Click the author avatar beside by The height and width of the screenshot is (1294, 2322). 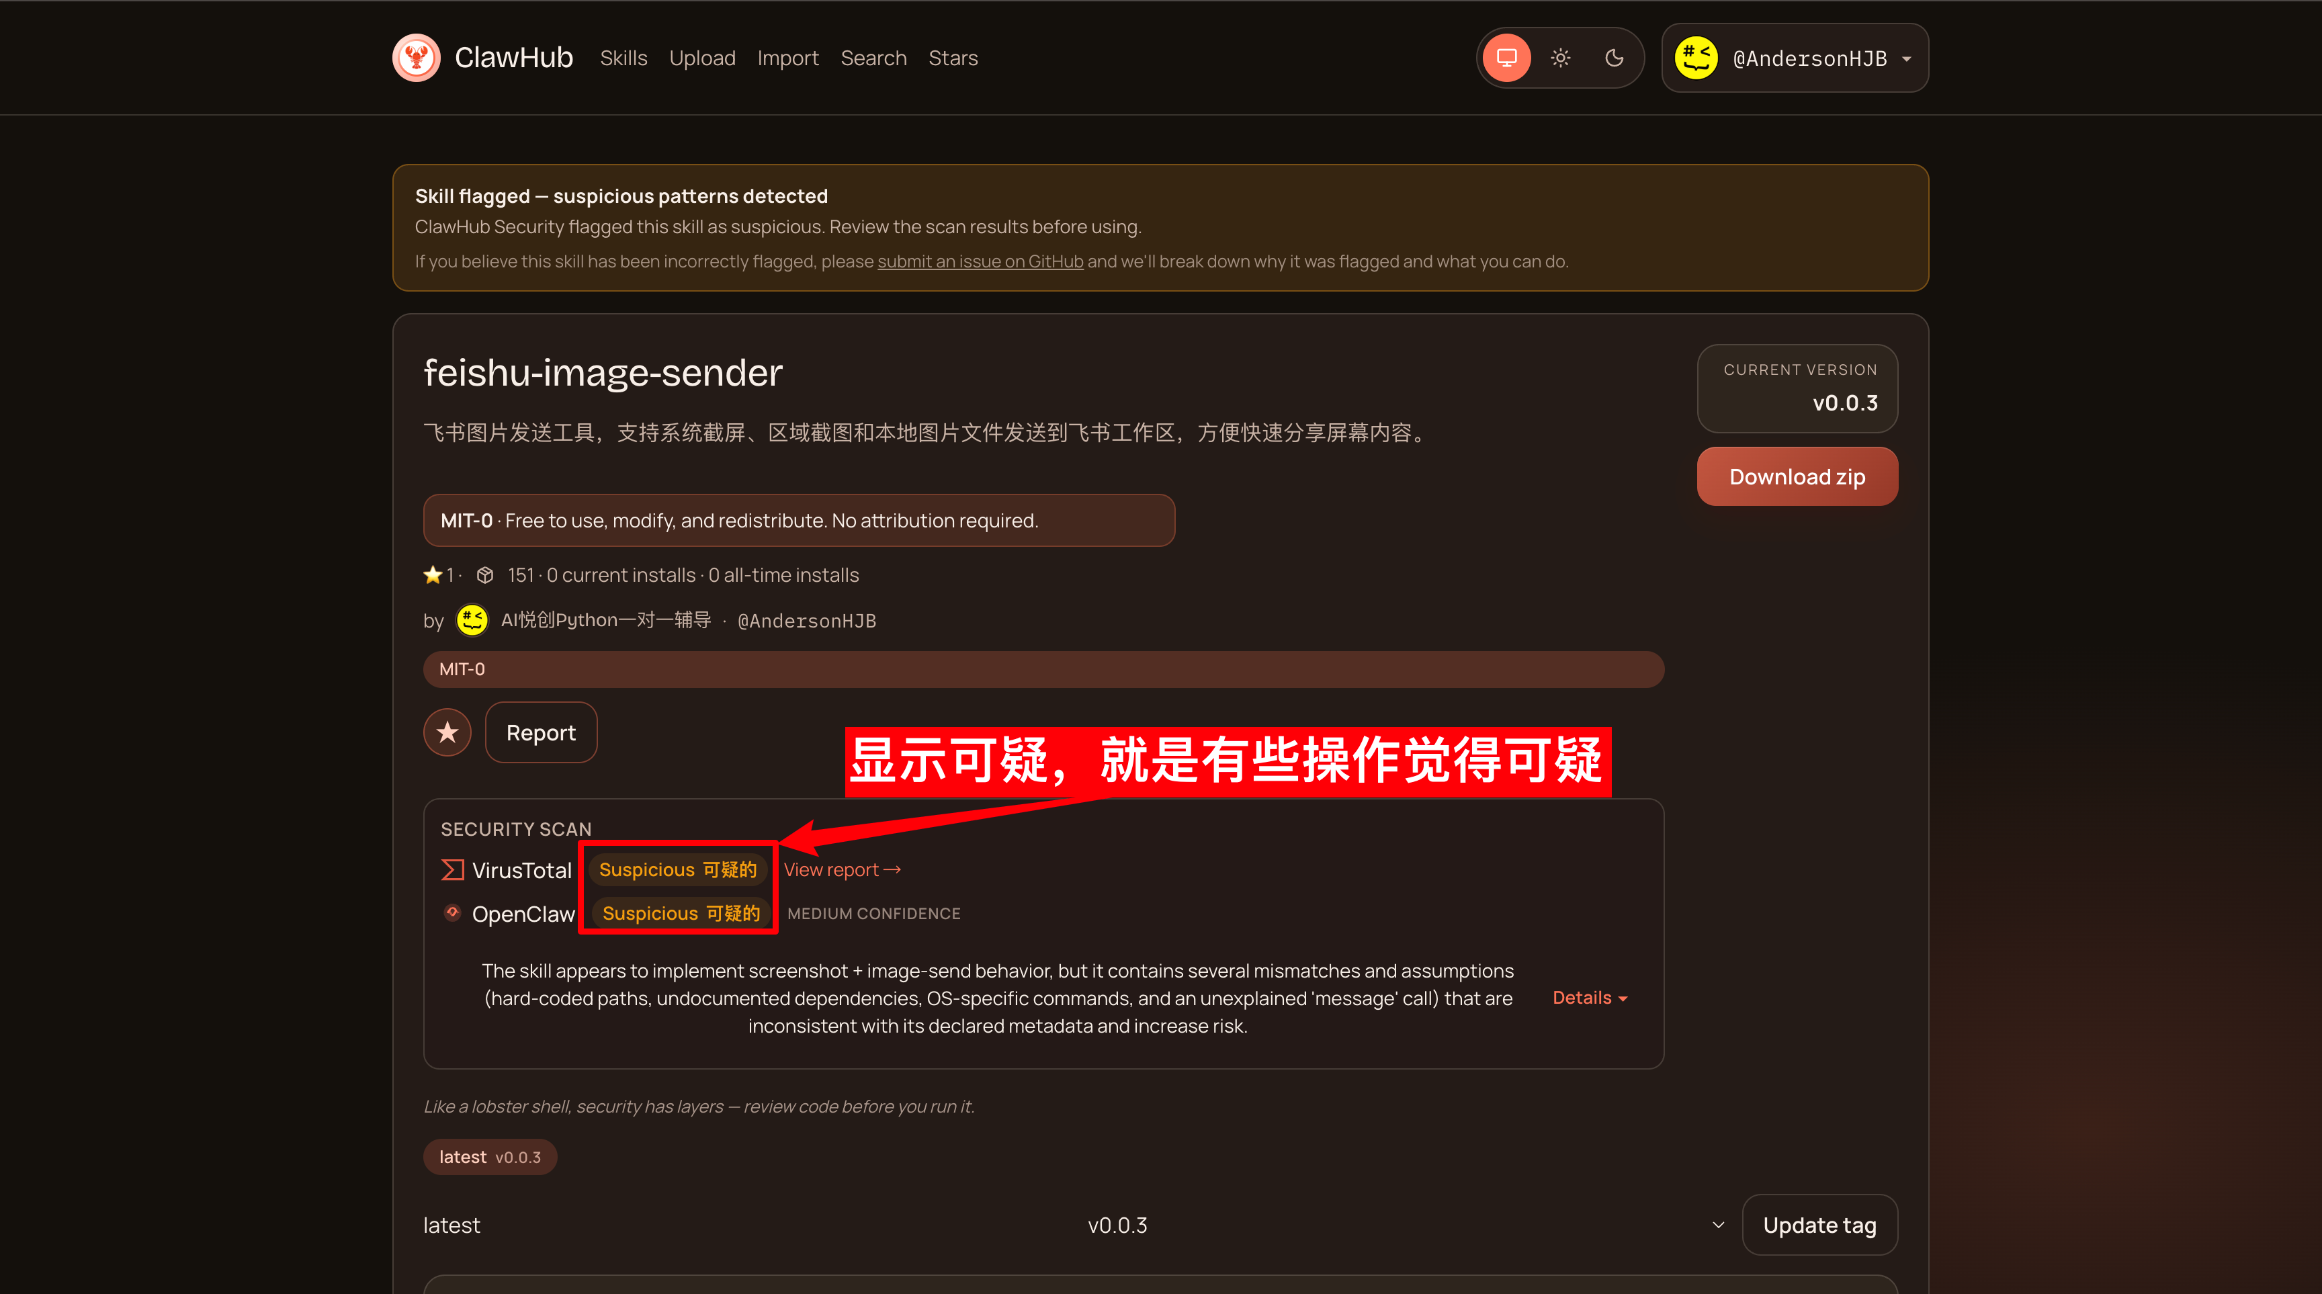coord(472,620)
